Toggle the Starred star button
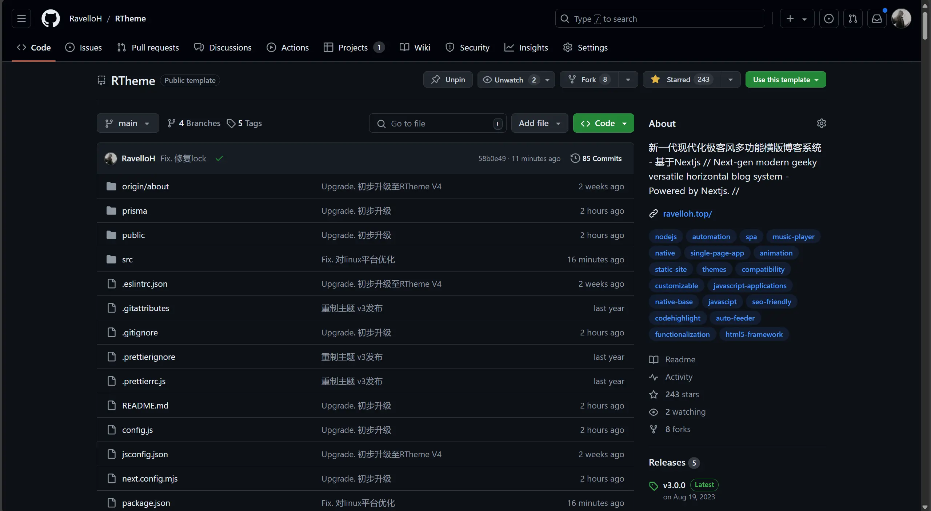Screen dimensions: 931x511 point(682,80)
